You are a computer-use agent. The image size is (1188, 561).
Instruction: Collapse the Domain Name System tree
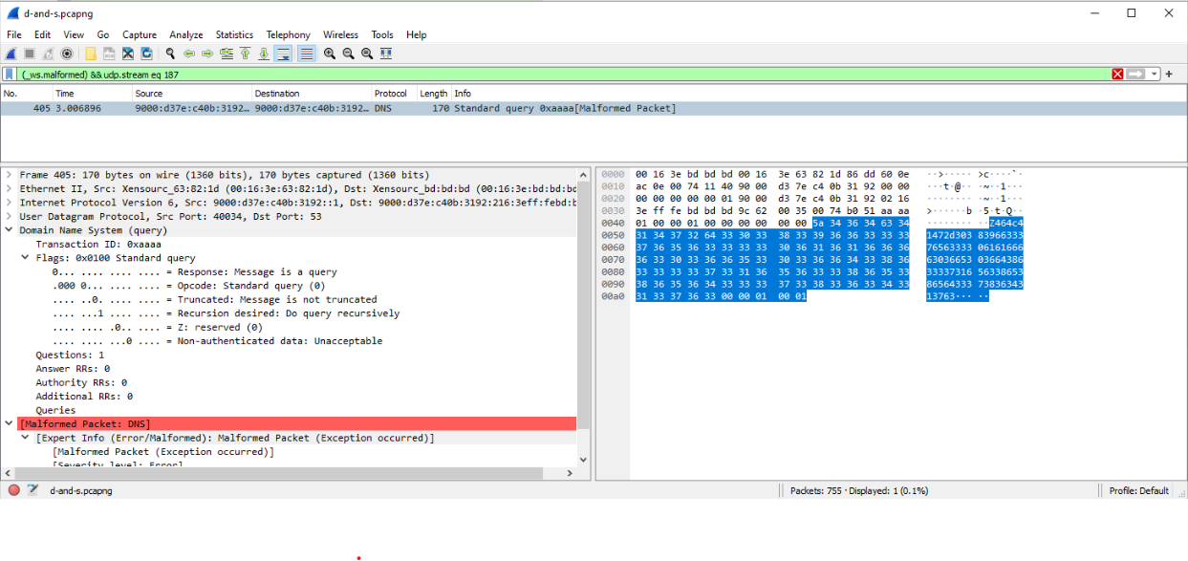pos(10,230)
